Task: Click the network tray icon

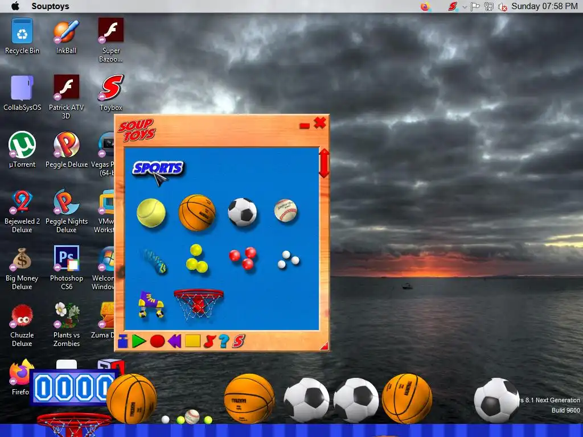Action: coord(489,6)
